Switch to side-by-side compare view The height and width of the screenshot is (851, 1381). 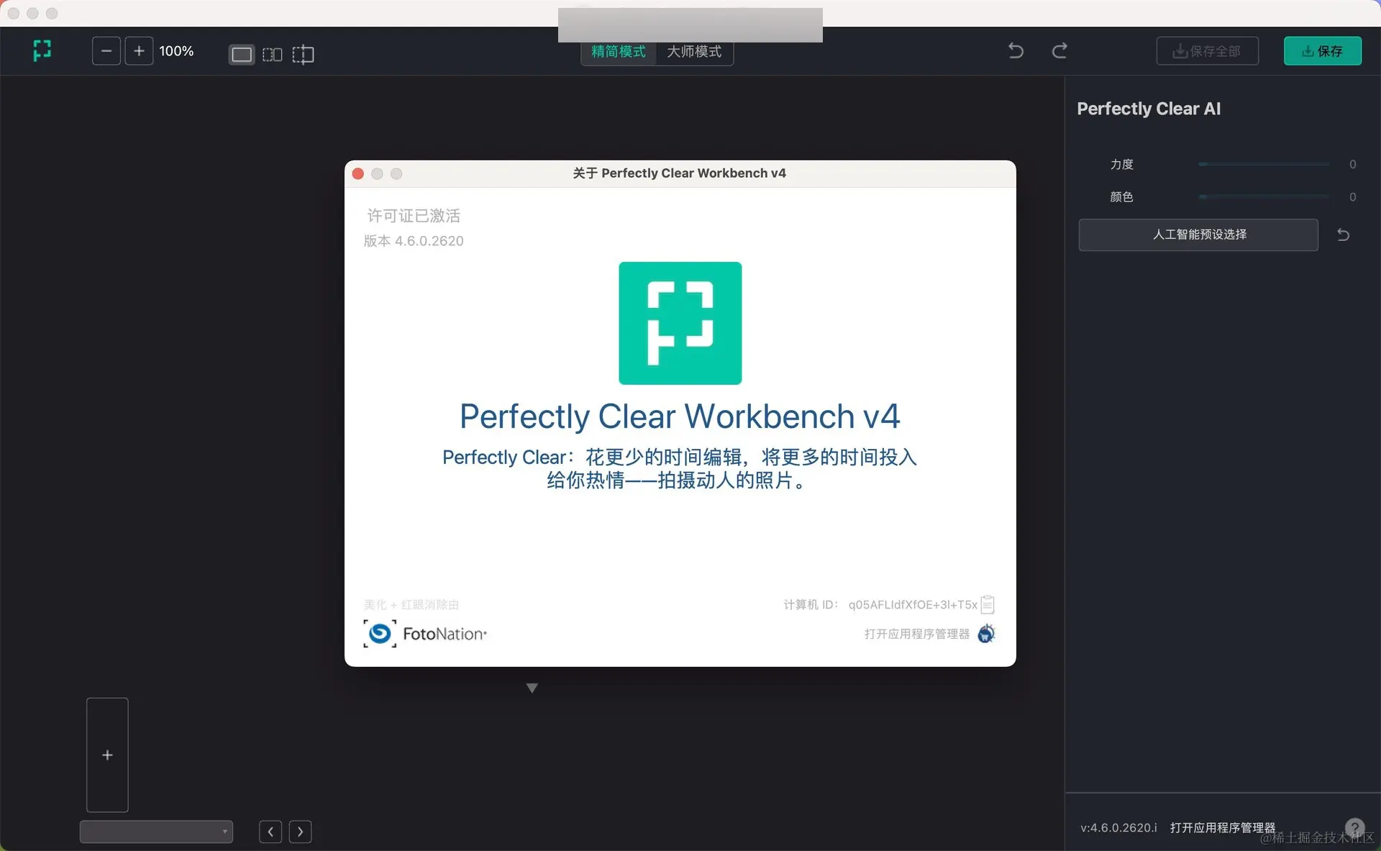(272, 55)
